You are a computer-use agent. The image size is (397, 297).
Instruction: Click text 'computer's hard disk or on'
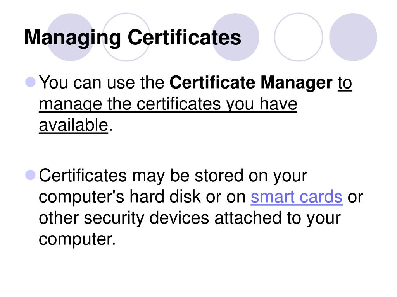[142, 197]
